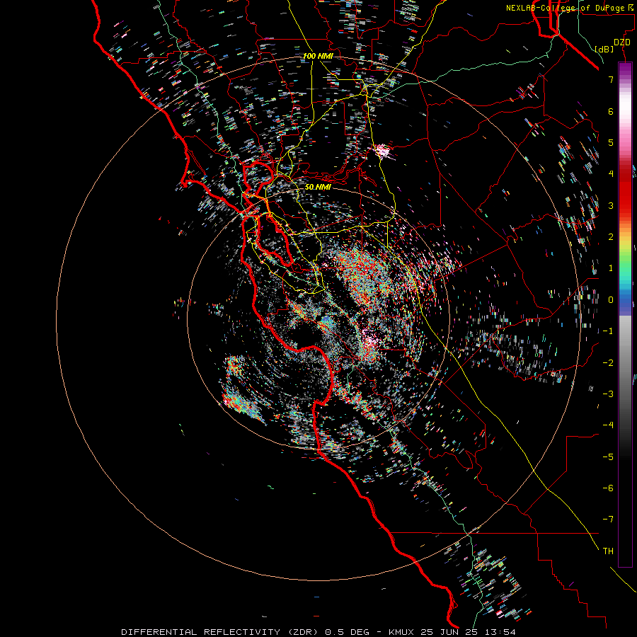Click the TH threshold label on the scale

click(x=608, y=551)
